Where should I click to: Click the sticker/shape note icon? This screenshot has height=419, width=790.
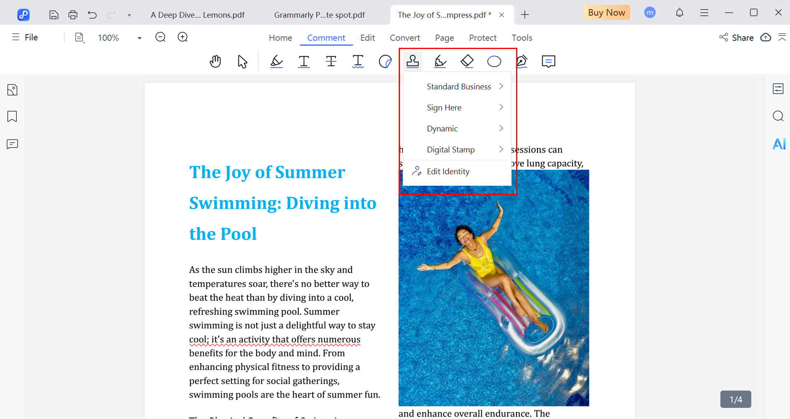[385, 62]
